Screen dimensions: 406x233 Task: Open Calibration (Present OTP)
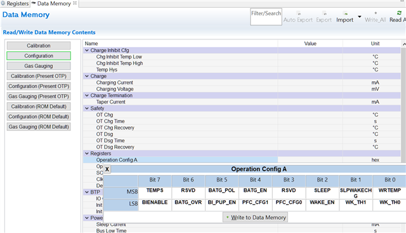(39, 76)
